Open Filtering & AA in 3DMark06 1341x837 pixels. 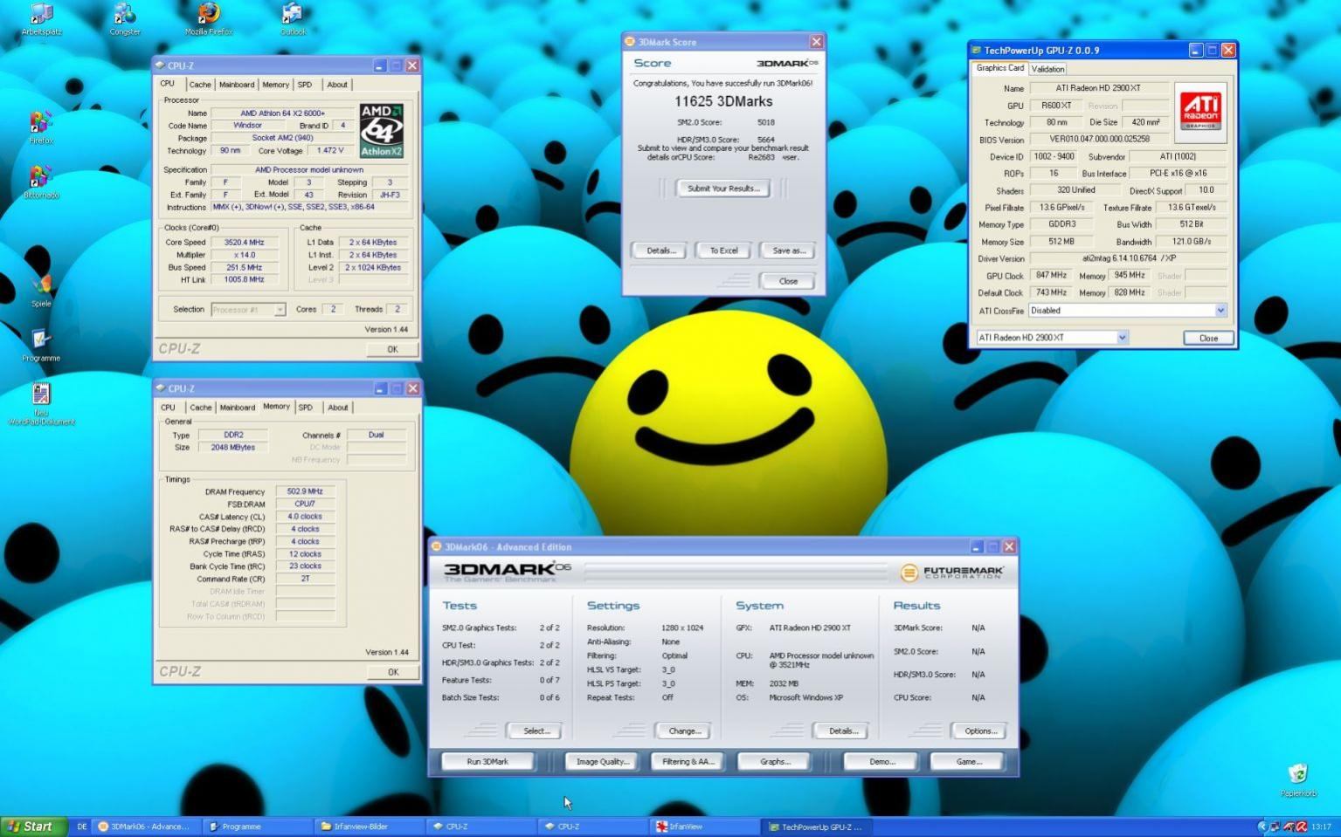(x=688, y=762)
